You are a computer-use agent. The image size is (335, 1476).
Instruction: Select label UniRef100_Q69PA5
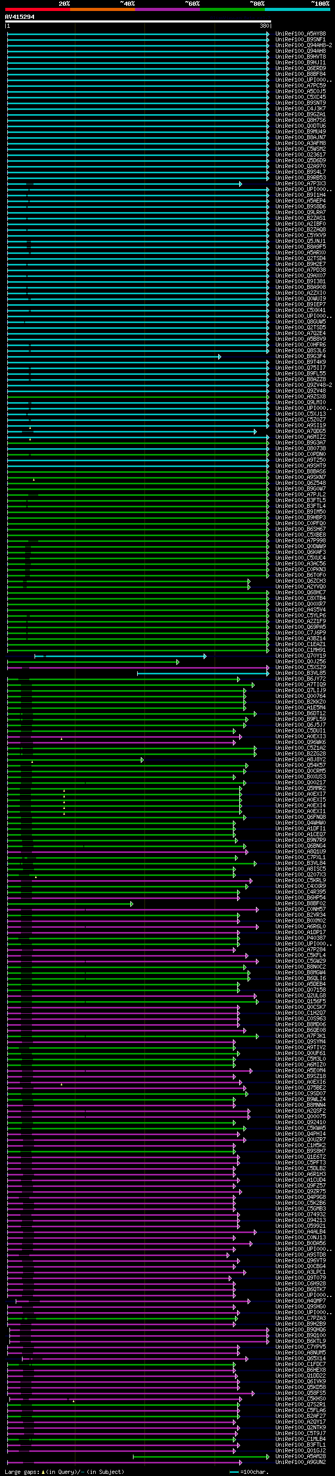pos(300,627)
